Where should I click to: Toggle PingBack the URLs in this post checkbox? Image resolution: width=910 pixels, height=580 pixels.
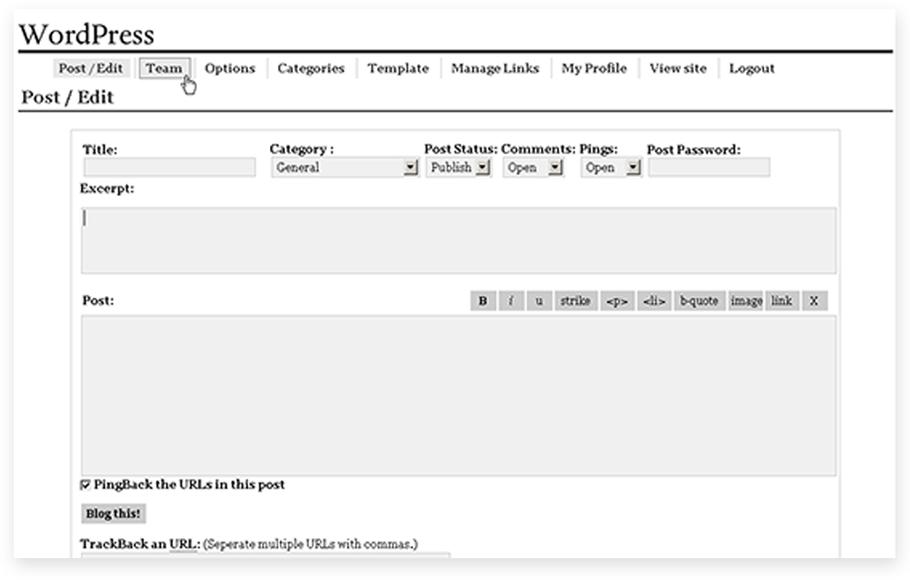point(86,485)
